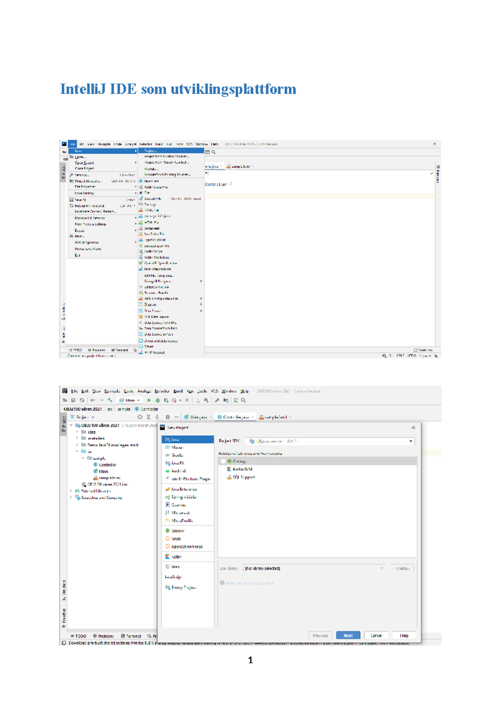501x708 pixels.
Task: Click Cancel in the New Project dialog
Action: point(376,635)
